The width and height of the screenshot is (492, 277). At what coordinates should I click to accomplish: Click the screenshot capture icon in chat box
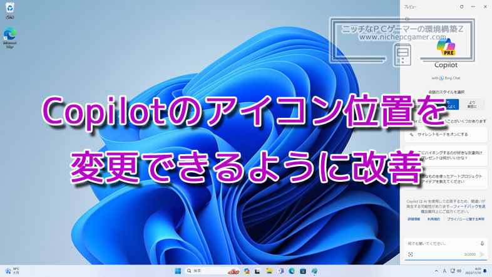pos(411,254)
